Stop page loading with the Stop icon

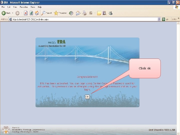[x=26, y=13]
